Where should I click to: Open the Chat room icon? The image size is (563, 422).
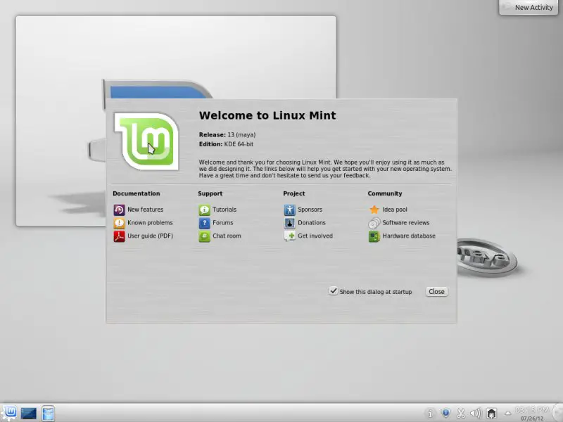click(x=204, y=236)
